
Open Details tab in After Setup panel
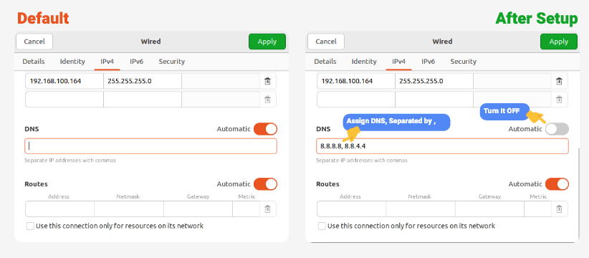point(325,61)
